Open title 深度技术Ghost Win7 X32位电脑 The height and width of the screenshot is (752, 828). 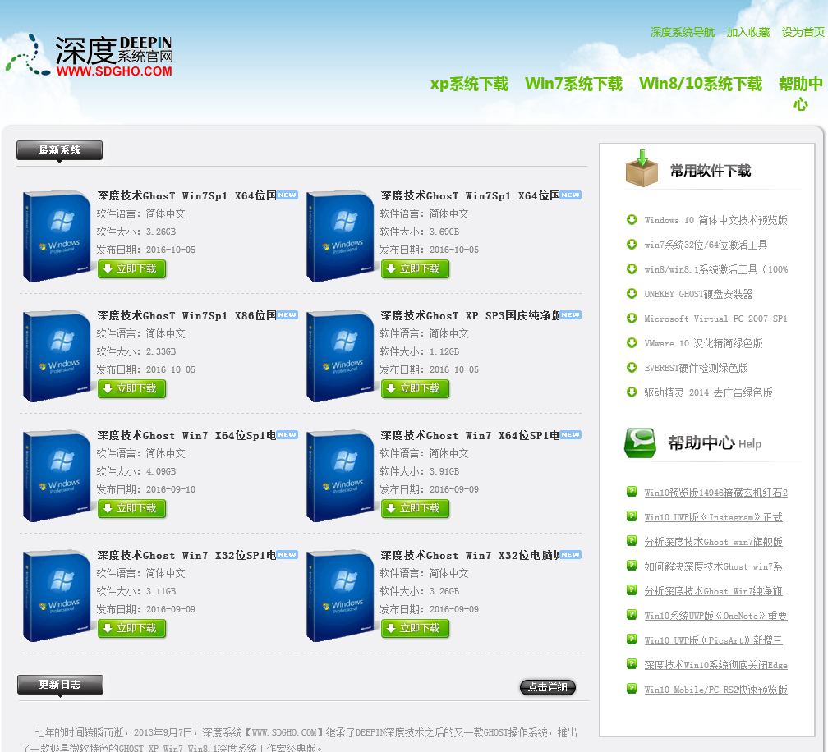click(x=470, y=555)
